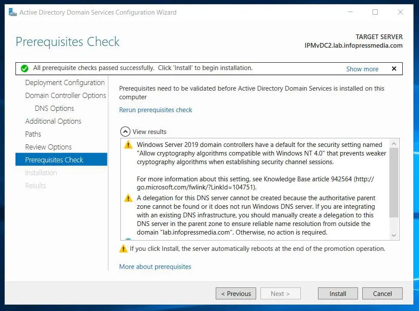Click warning icon beside Windows Server 2019 message
This screenshot has height=311, width=419.
(128, 145)
